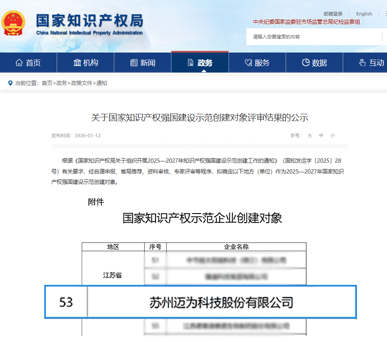Go to 首页 in the breadcrumb
Image resolution: width=387 pixels, height=342 pixels.
(47, 83)
